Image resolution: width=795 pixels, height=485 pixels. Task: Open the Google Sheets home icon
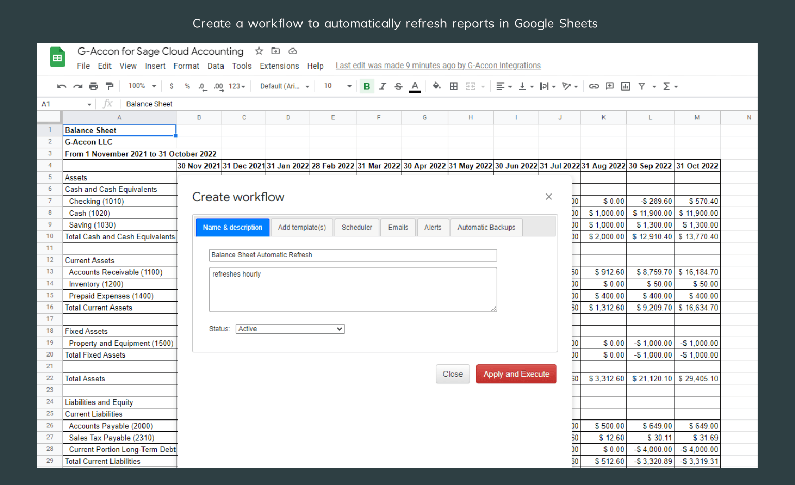pos(57,57)
